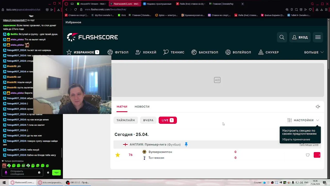330x186 pixels.
Task: Select the Хоккей sport
Action: (146, 52)
